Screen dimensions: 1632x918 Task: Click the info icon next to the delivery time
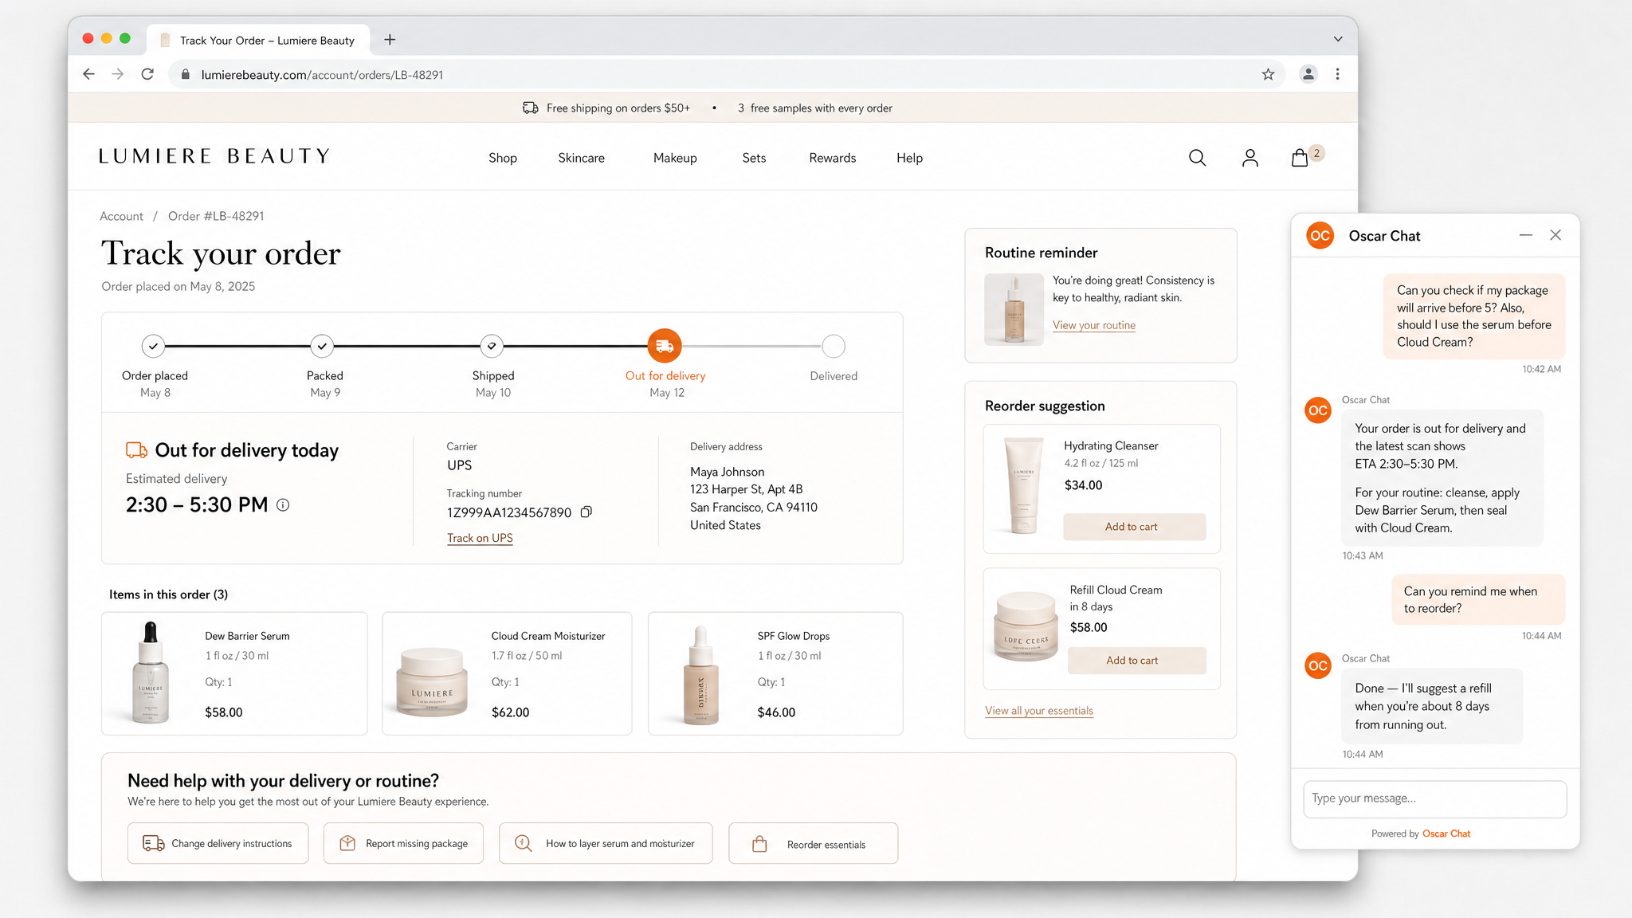coord(283,504)
